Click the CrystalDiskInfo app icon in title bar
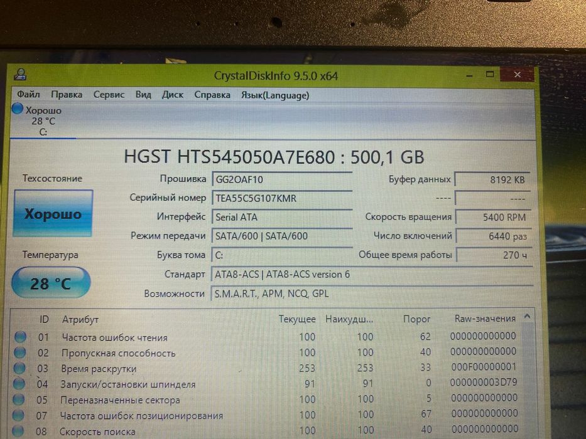The image size is (586, 439). (x=20, y=74)
